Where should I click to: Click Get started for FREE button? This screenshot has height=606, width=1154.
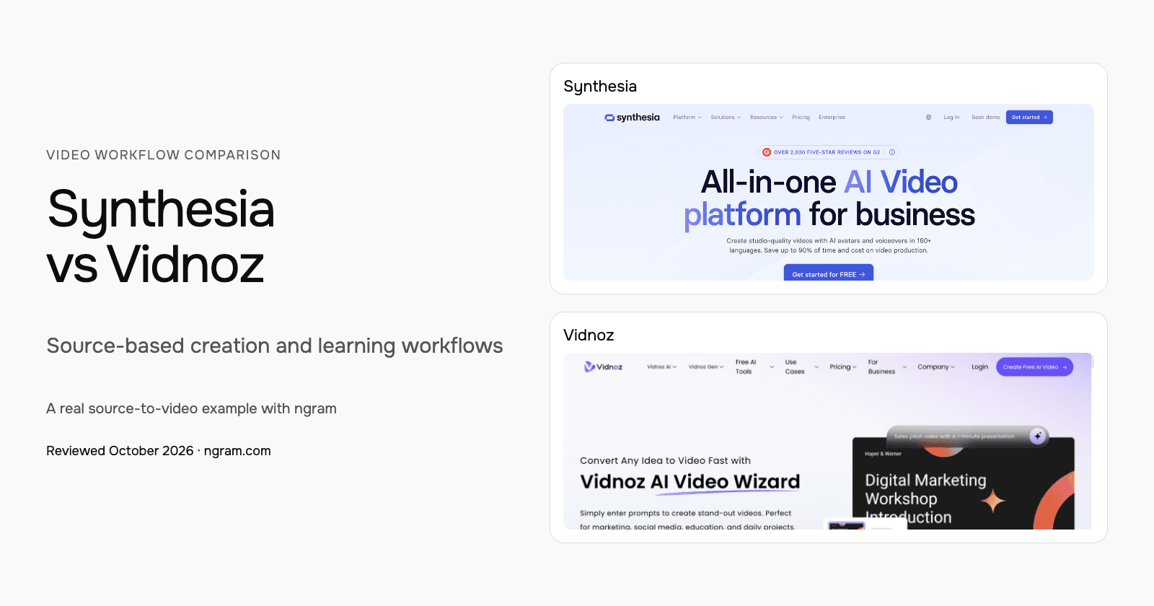(x=829, y=273)
